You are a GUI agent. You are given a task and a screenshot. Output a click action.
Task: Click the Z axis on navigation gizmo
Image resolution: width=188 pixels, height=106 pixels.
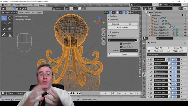pyautogui.click(x=99, y=17)
